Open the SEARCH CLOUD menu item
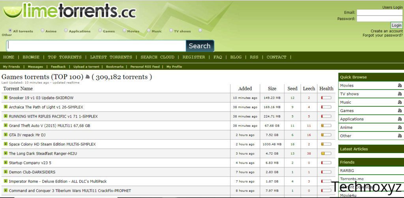Viewport: 404px width, 198px height. (157, 57)
